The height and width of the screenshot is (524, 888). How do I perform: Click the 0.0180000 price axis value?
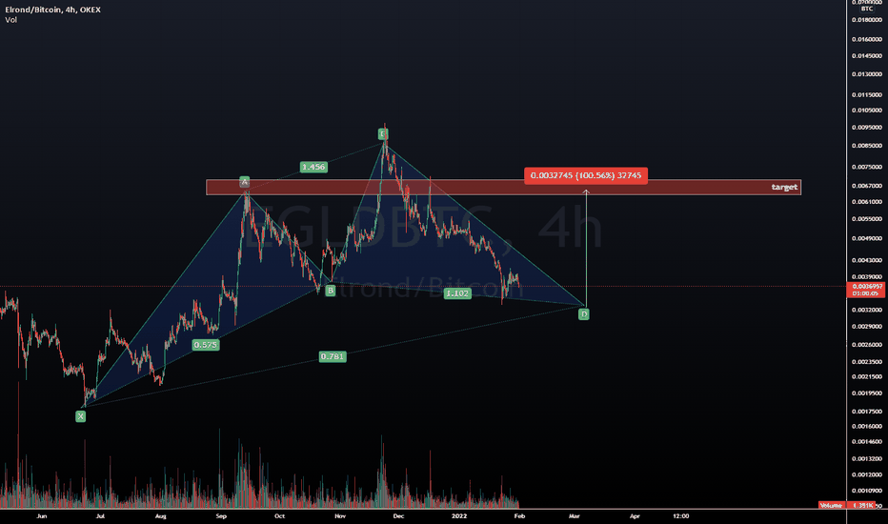click(x=867, y=20)
